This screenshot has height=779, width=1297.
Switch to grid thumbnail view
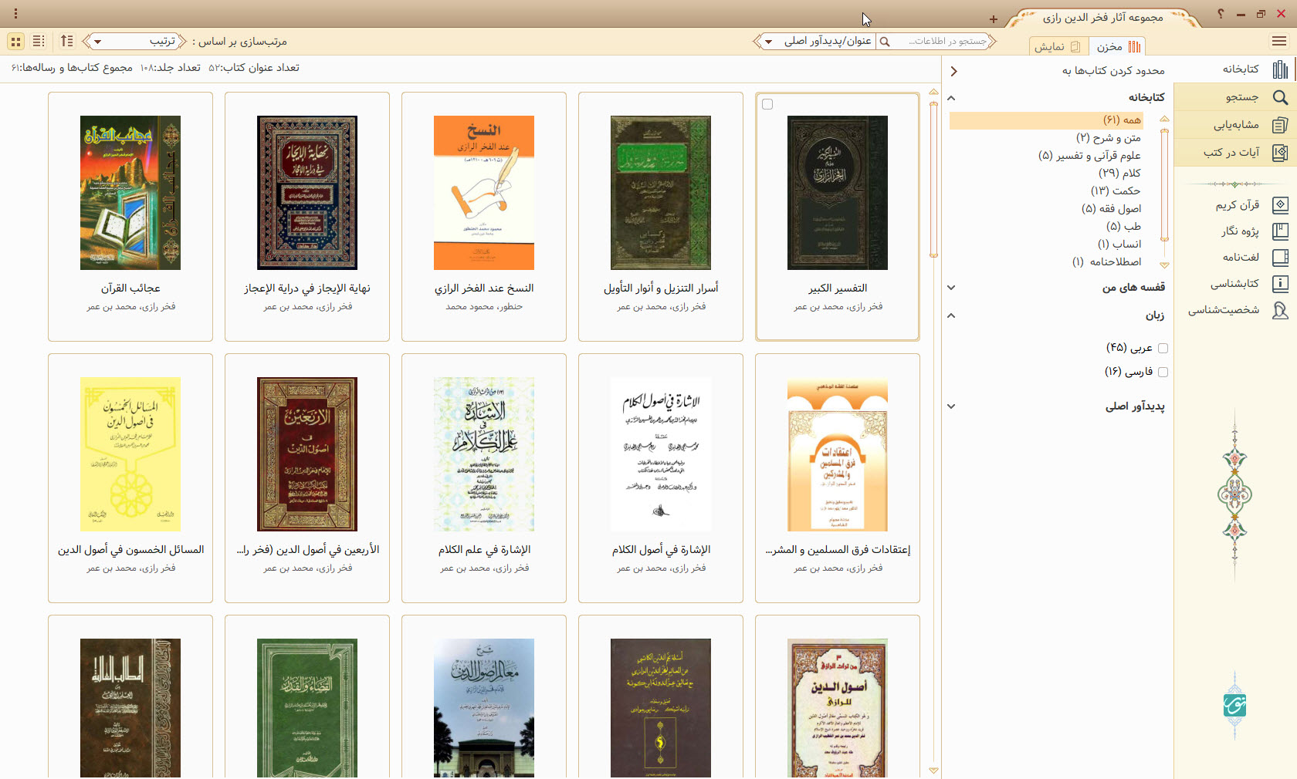[15, 41]
